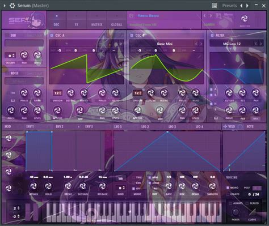Viewport: 269px width, 226px height.
Task: Switch to the MATRIX tab
Action: (x=96, y=20)
